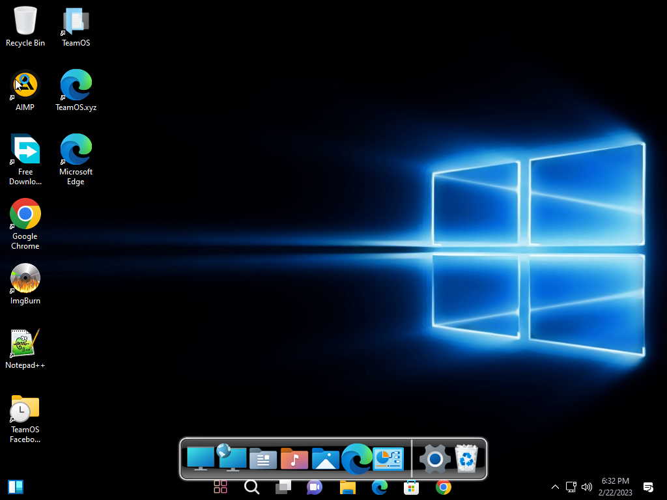Open the Action Center notifications icon

click(648, 487)
